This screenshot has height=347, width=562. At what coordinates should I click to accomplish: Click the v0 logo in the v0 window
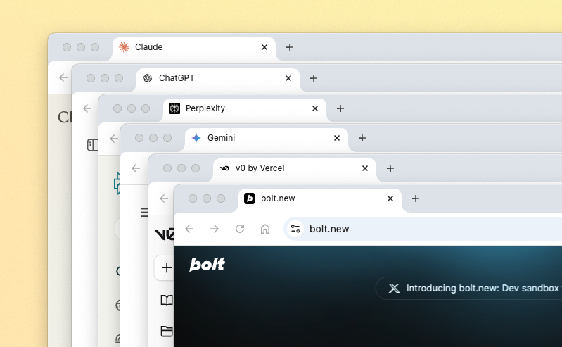click(164, 234)
